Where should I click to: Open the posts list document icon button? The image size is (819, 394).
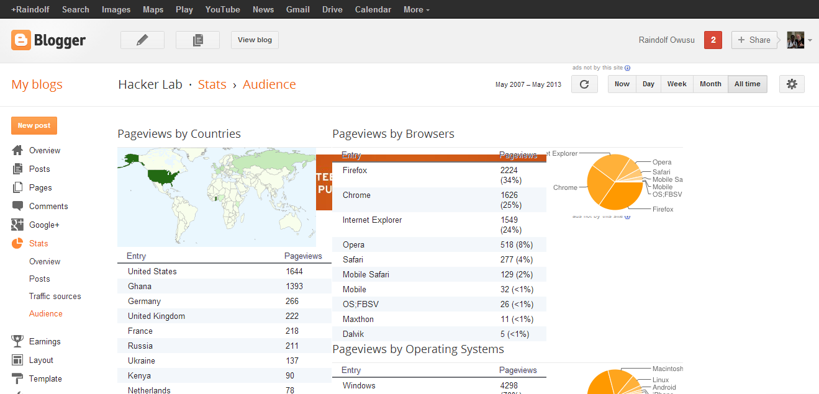[x=197, y=40]
